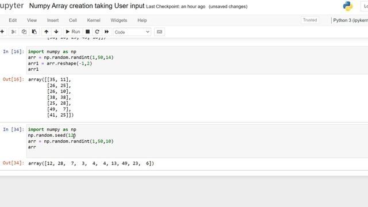
Task: Cut selected cells with the scissors icon
Action: (14, 32)
